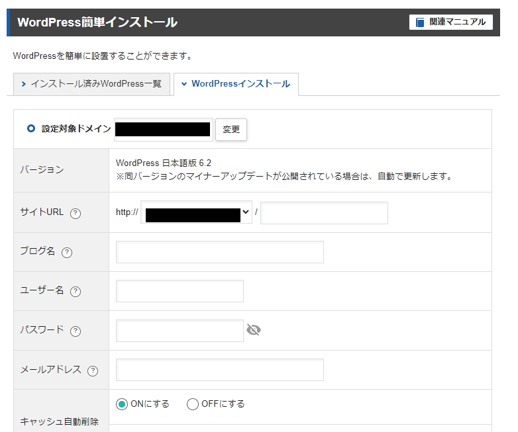This screenshot has width=518, height=432.
Task: Click the メールアドレス input field
Action: click(220, 370)
